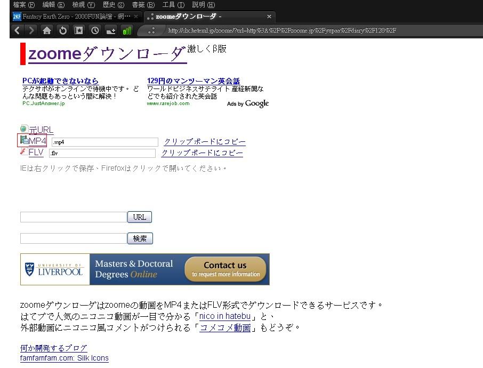Click the .mp4 URL text field
This screenshot has width=483, height=368.
104,142
